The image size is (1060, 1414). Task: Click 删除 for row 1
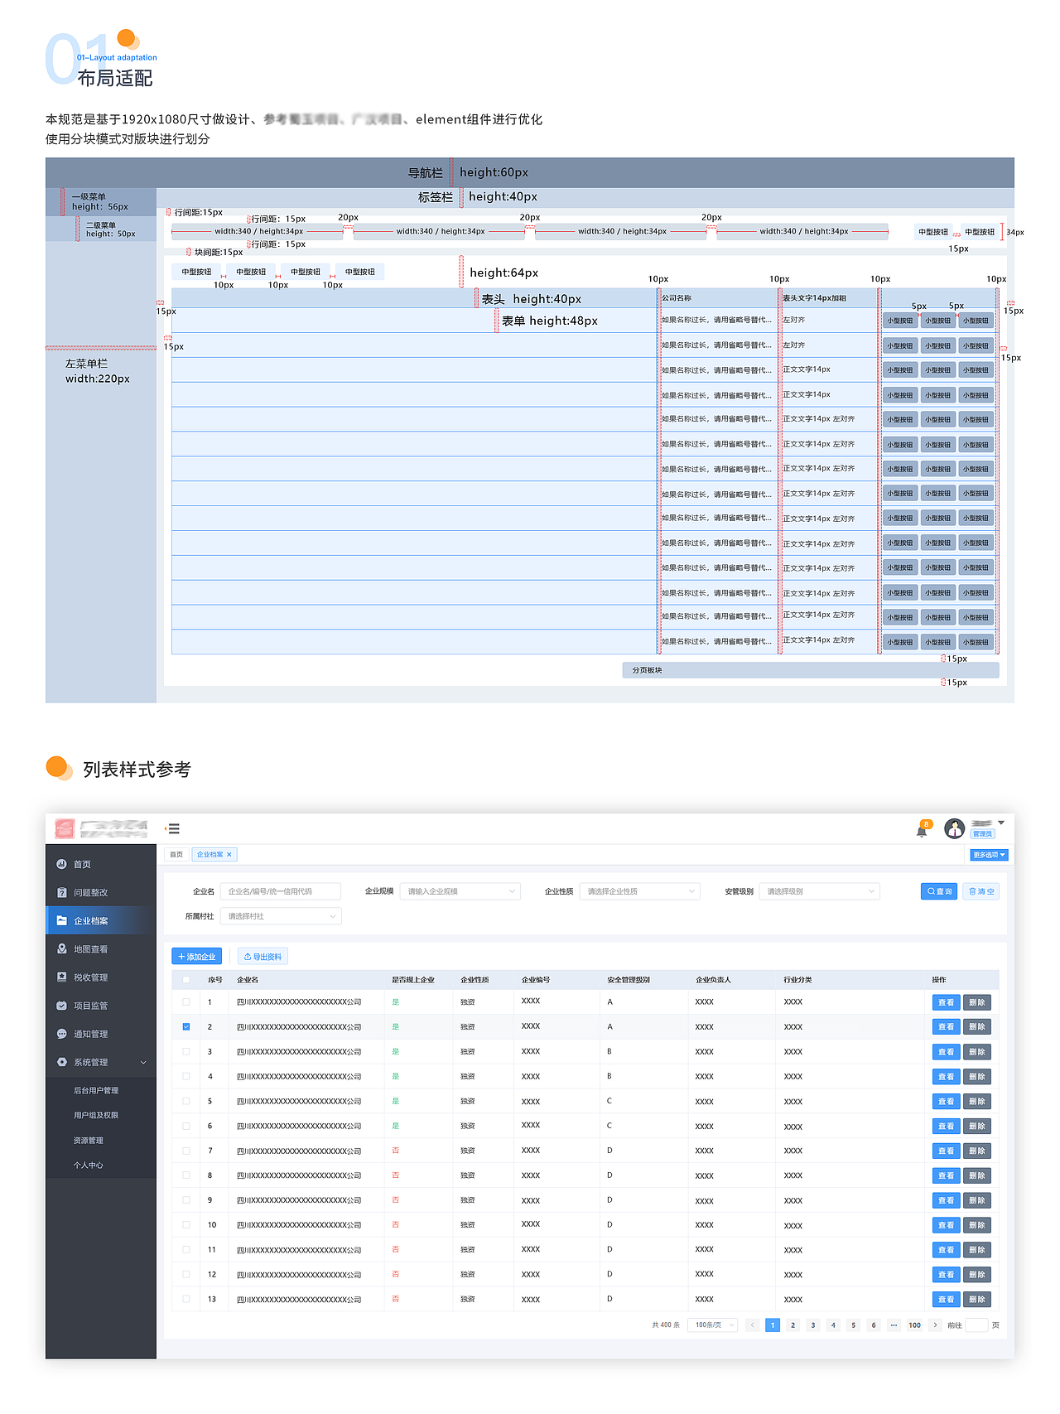[977, 1002]
